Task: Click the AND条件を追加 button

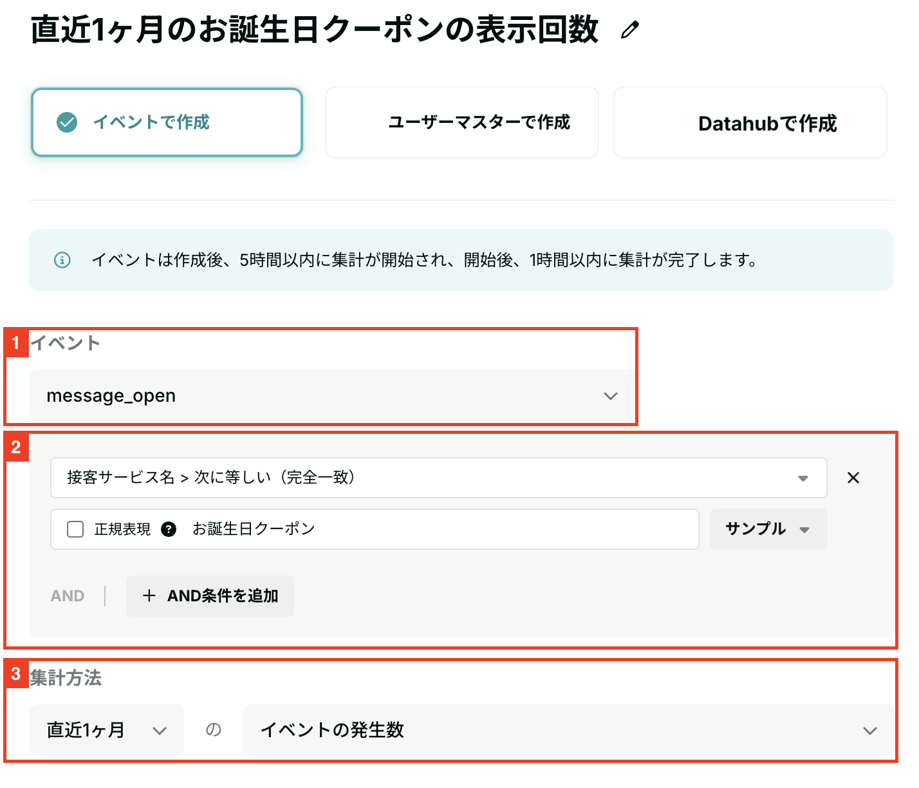Action: [x=210, y=596]
